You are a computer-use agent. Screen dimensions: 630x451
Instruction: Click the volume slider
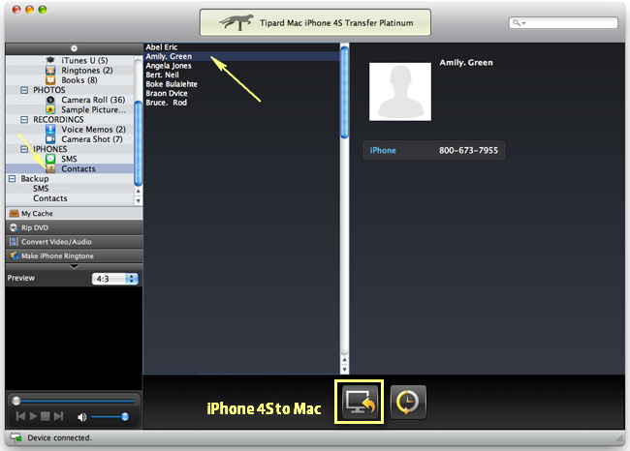pos(110,417)
